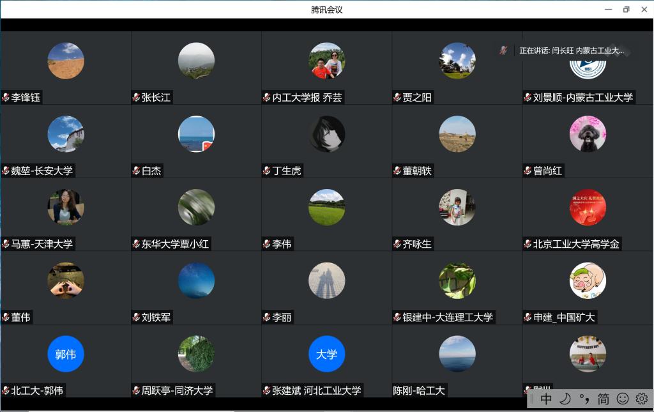This screenshot has height=412, width=654.
Task: Switch 简 simplified/traditional character mode
Action: point(604,399)
